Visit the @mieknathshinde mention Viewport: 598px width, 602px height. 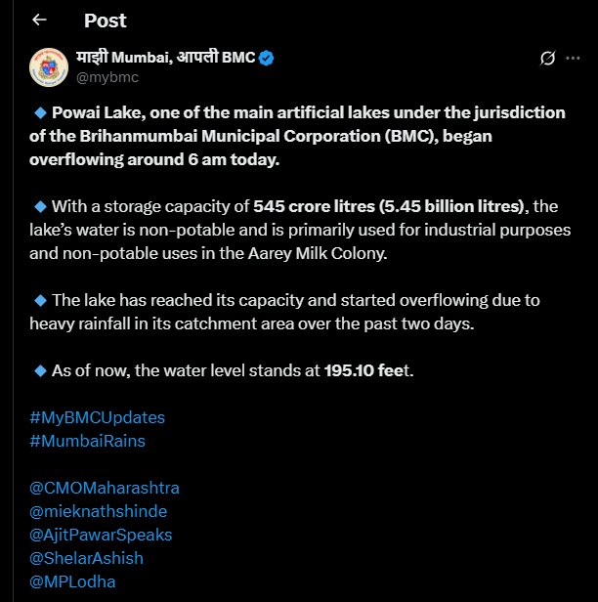pyautogui.click(x=98, y=511)
